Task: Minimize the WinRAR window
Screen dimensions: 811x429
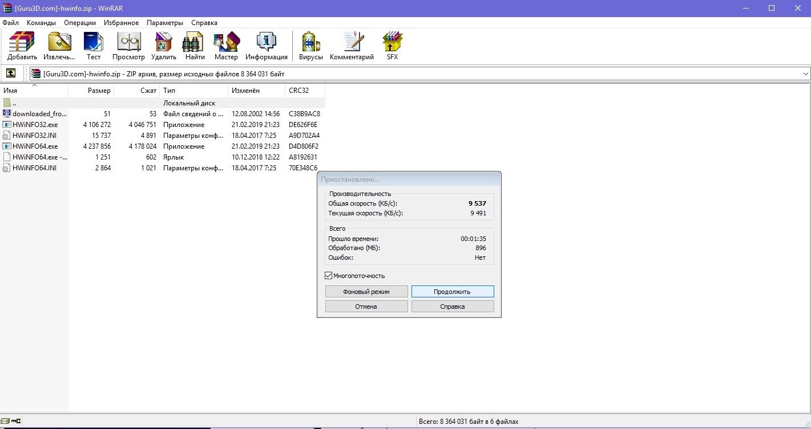Action: pos(745,8)
